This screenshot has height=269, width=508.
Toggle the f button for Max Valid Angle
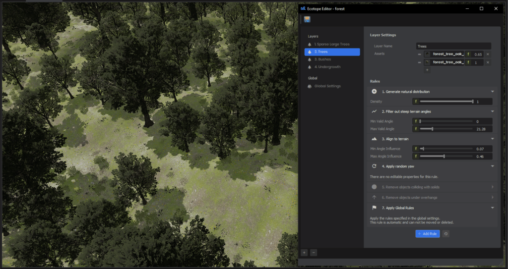[x=416, y=129]
